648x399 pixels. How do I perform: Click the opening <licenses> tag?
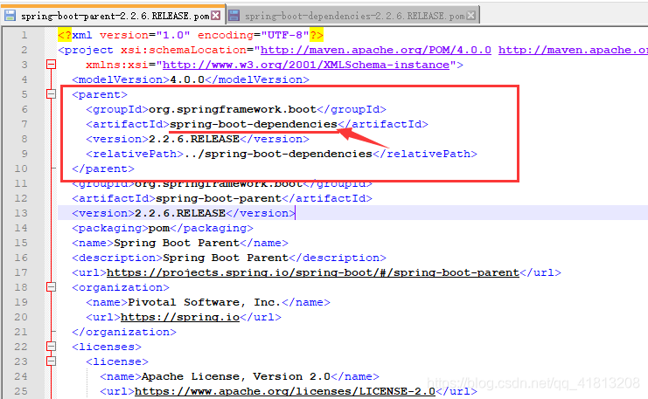point(107,347)
